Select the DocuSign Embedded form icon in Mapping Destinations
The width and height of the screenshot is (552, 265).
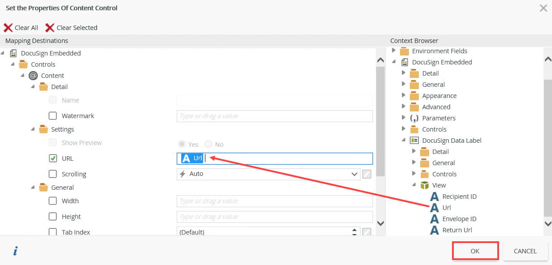(x=13, y=53)
